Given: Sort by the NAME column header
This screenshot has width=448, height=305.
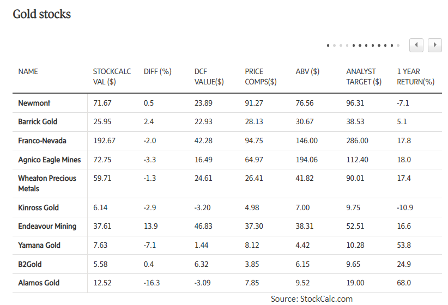Looking at the screenshot, I should [x=28, y=71].
